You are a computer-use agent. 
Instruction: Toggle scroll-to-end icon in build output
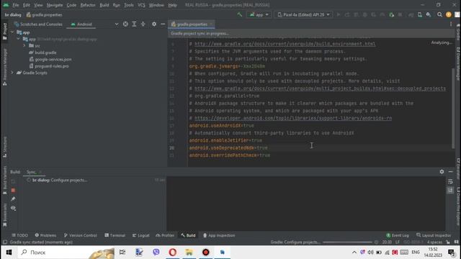pyautogui.click(x=450, y=190)
